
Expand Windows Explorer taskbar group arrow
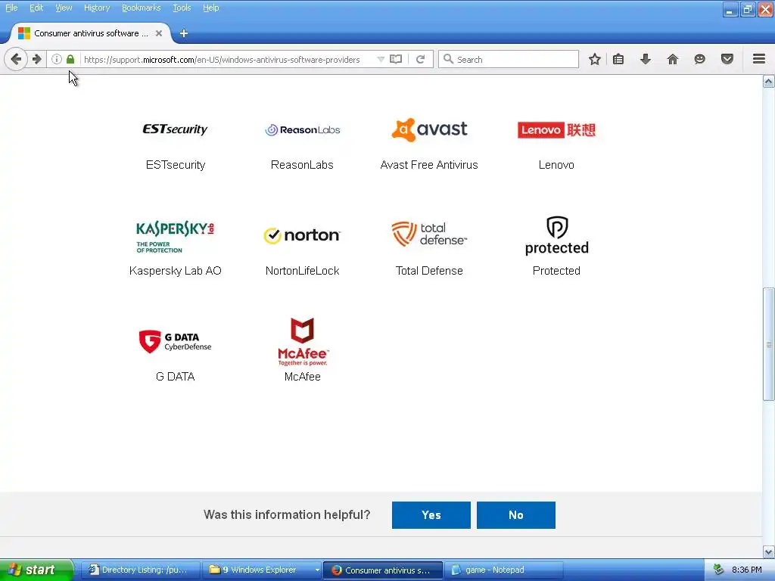pyautogui.click(x=317, y=570)
